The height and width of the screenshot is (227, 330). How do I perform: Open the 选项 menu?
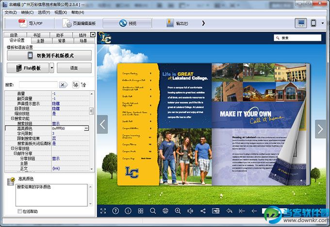44,13
